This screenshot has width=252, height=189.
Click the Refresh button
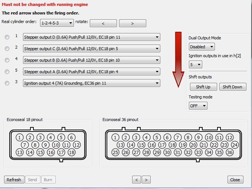(x=14, y=179)
